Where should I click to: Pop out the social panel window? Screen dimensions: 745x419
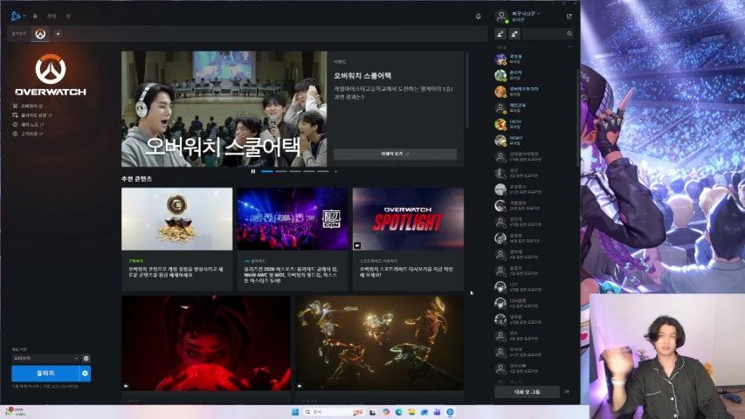tap(569, 17)
